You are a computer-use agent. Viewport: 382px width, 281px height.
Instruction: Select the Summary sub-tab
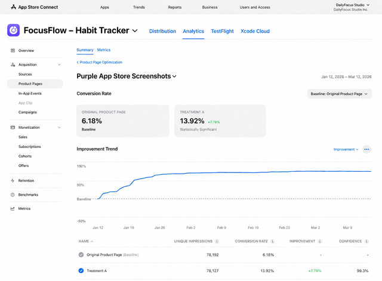point(85,50)
